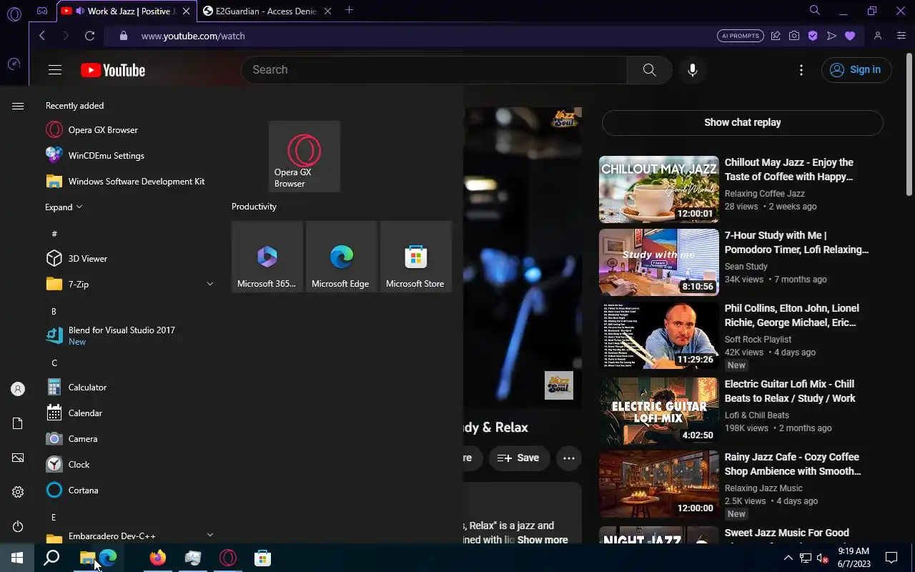Click the address bar URL
This screenshot has width=915, height=572.
(x=193, y=36)
